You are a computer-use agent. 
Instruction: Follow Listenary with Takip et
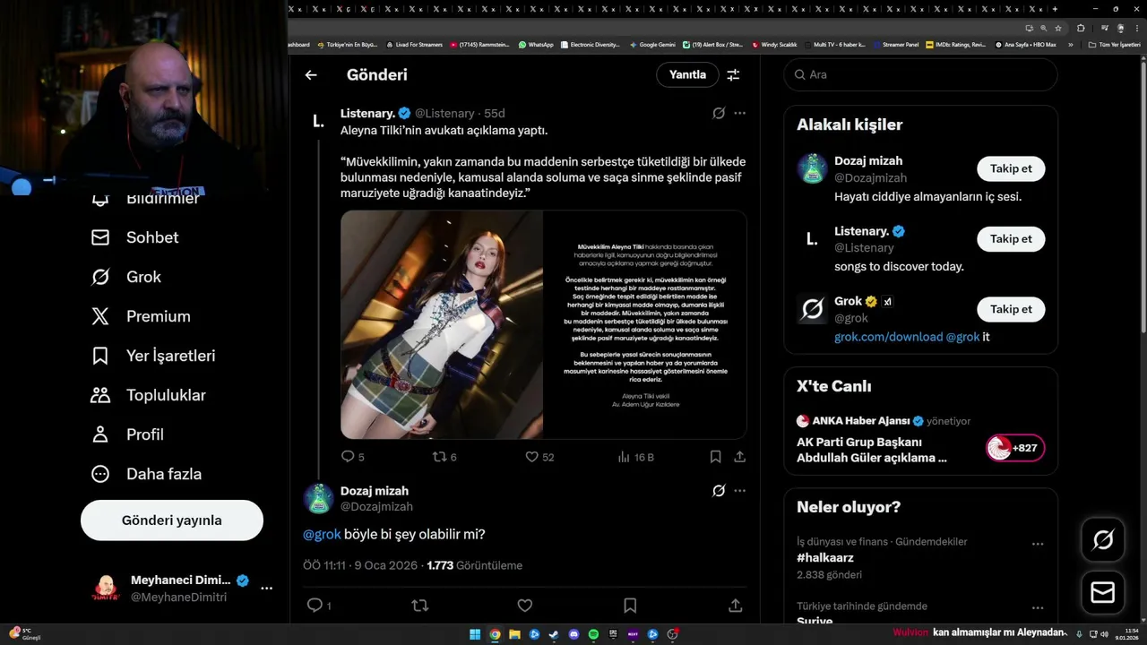tap(1011, 238)
